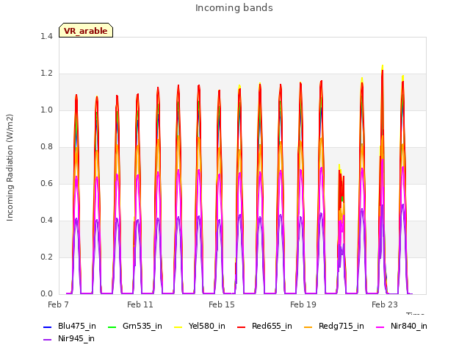Click the 0.8 y-axis tick label

point(46,147)
